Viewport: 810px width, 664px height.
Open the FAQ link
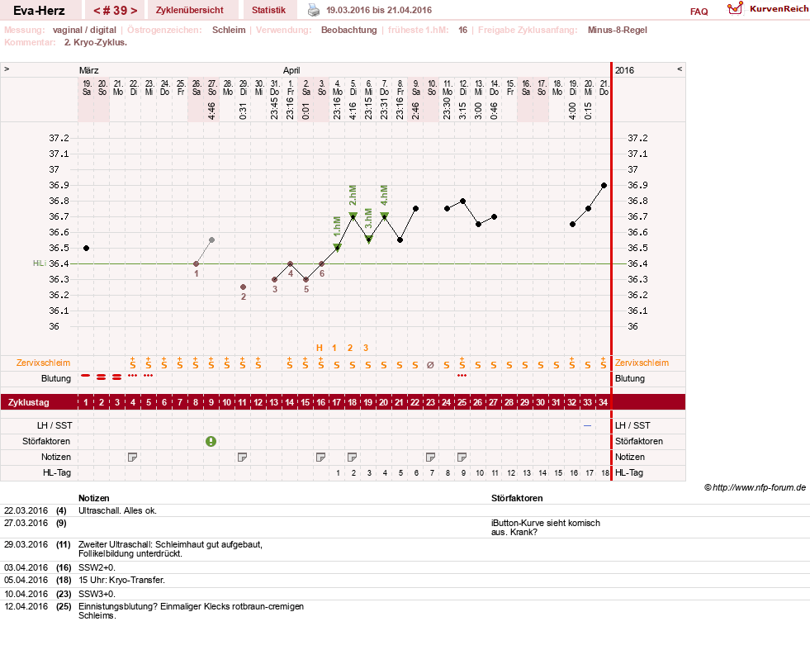(x=699, y=12)
